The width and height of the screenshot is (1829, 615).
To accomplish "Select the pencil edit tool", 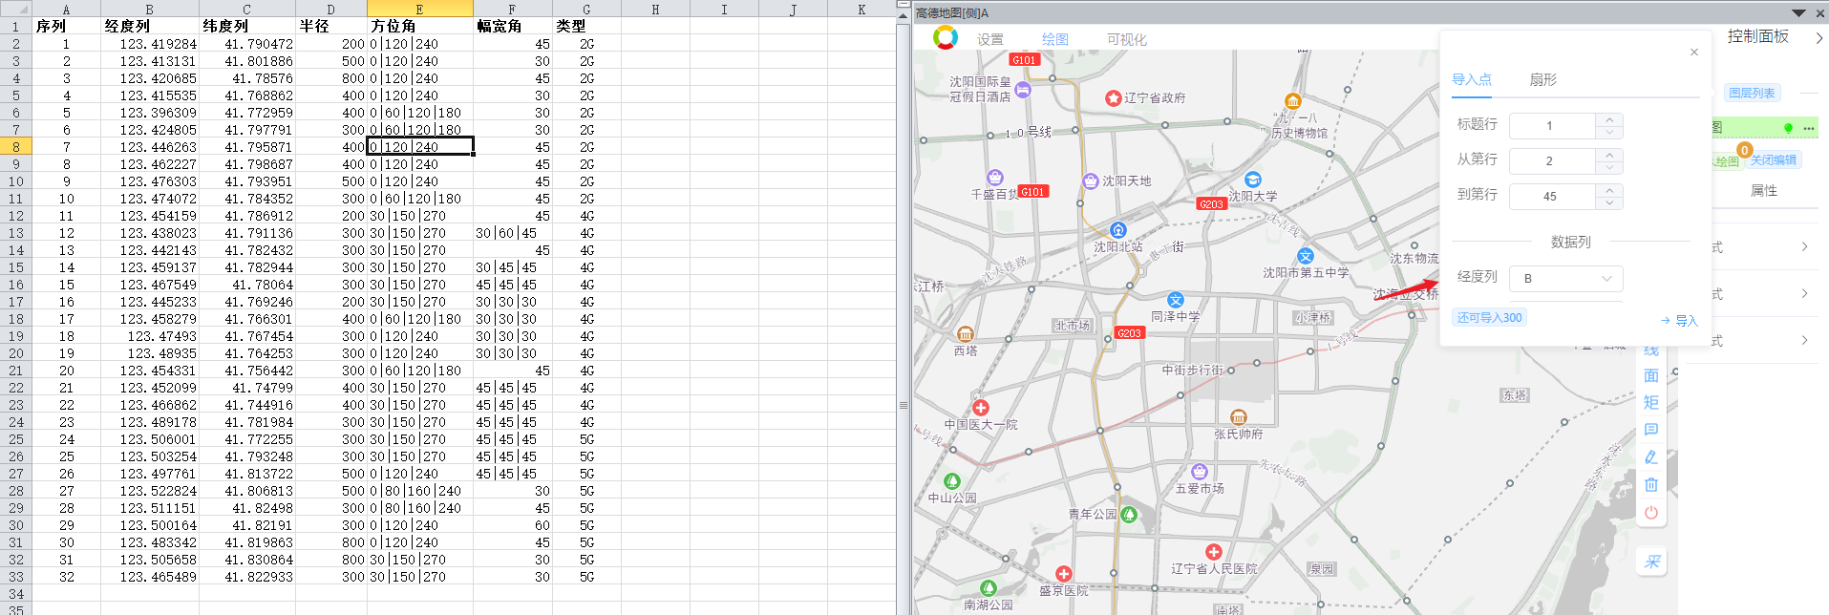I will point(1651,457).
